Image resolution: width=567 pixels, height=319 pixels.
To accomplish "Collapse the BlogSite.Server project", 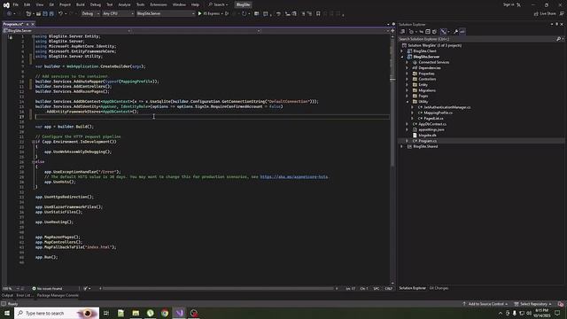I will click(x=402, y=57).
